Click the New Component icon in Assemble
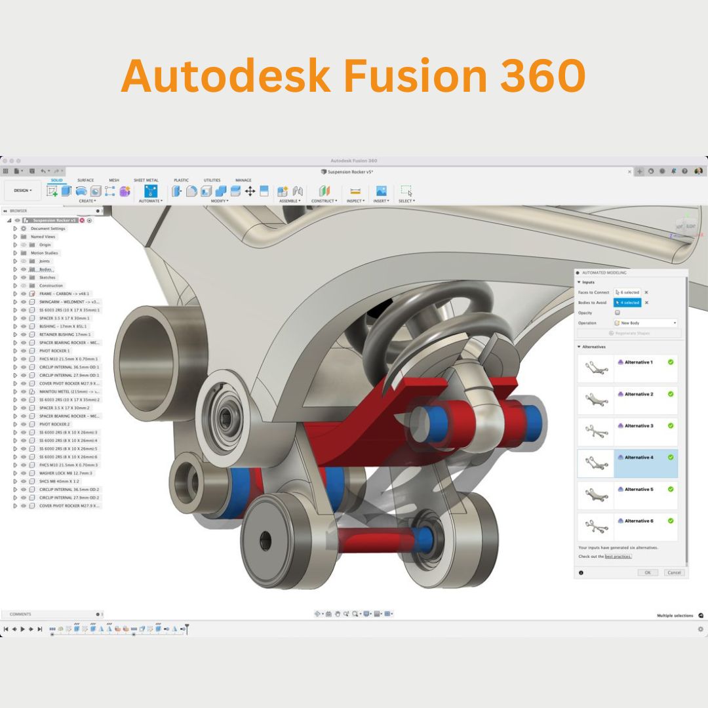 coord(283,191)
